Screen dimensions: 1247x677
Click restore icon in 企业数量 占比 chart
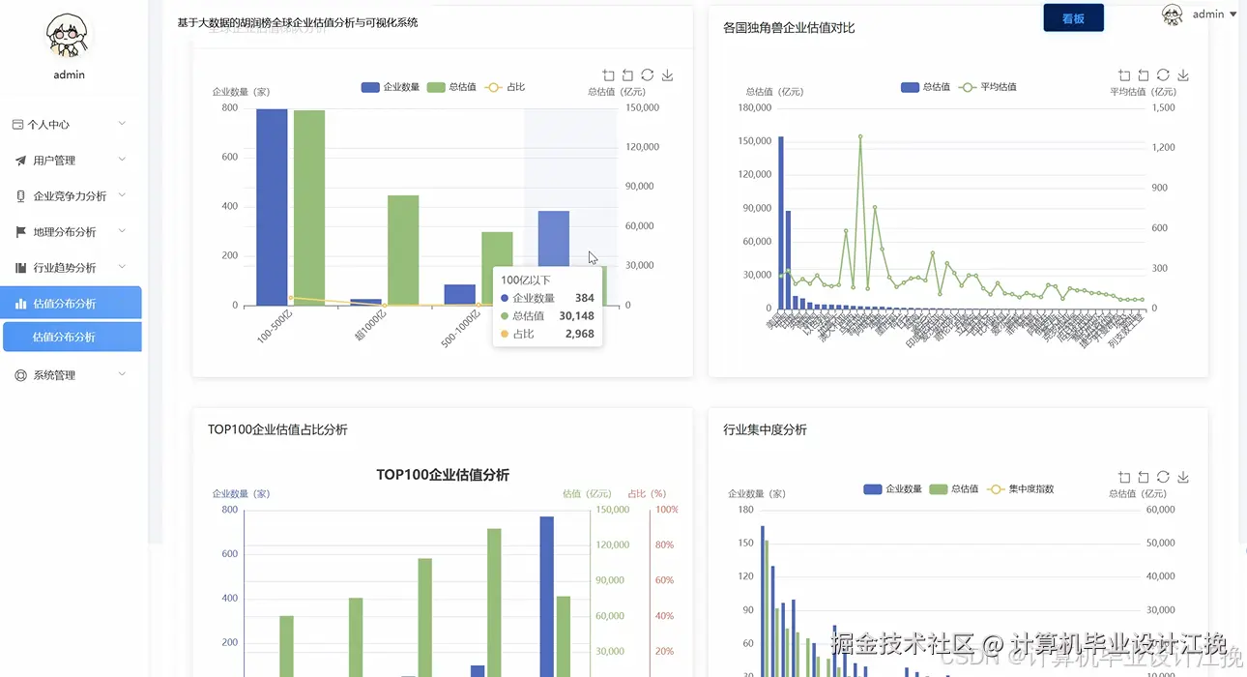648,75
